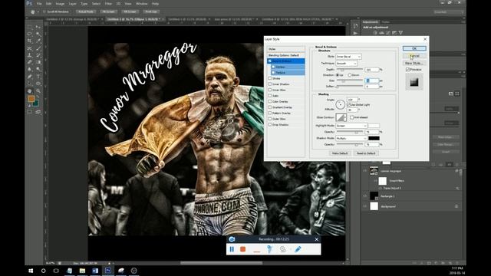This screenshot has height=276, width=491.
Task: Select the Crop tool
Action: coord(30,41)
